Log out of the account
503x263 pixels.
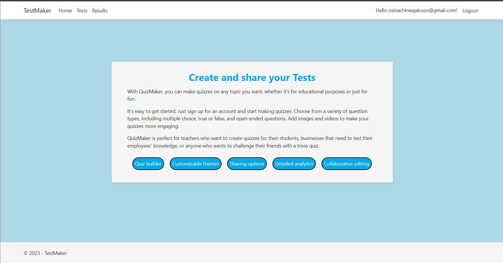click(x=470, y=10)
